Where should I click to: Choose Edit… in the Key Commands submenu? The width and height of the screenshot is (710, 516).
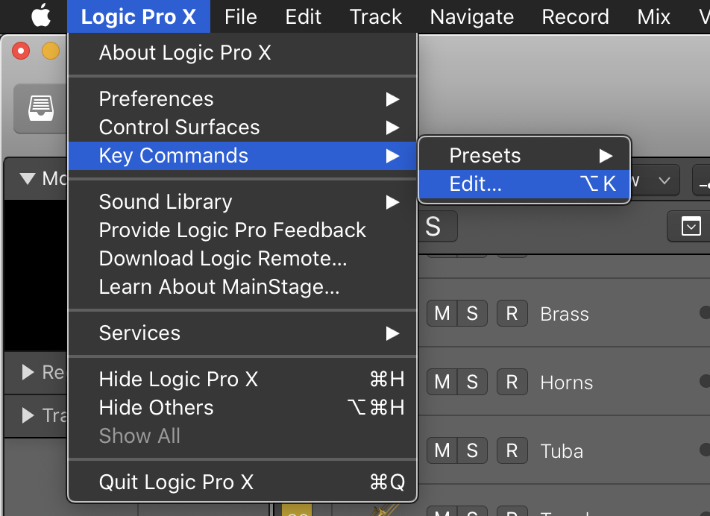point(524,184)
